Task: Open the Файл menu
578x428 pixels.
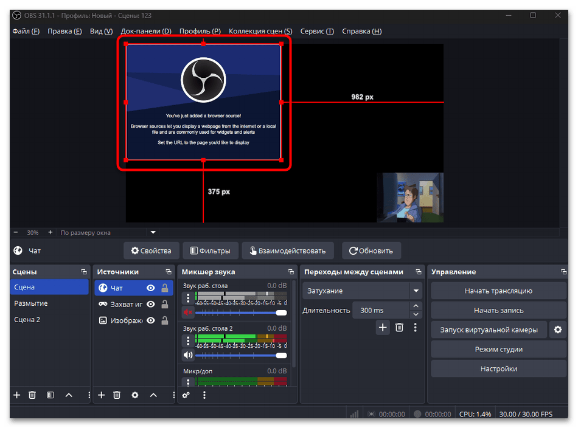Action: tap(26, 31)
